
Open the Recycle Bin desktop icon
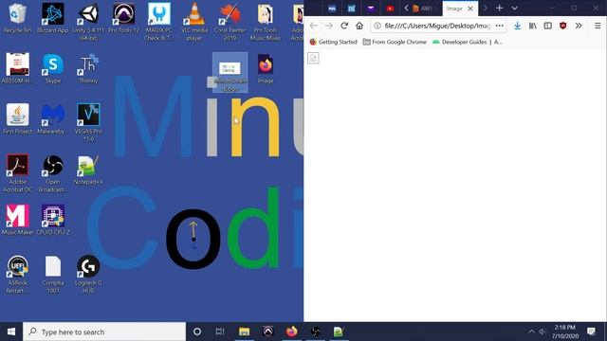coord(17,18)
